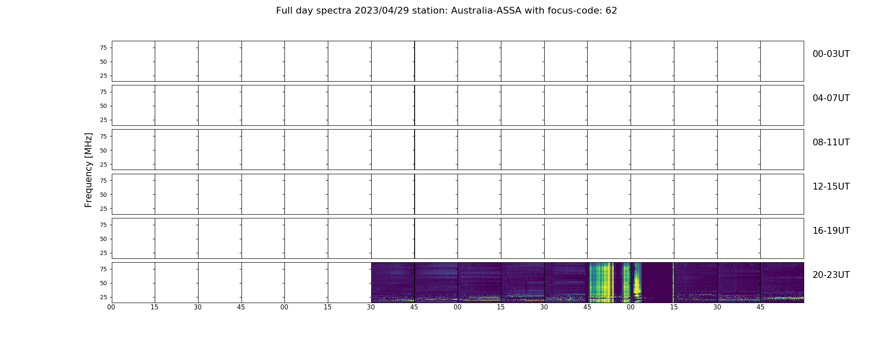
Task: Click the '75' tick of the 00-03UT panel
Action: (x=103, y=48)
